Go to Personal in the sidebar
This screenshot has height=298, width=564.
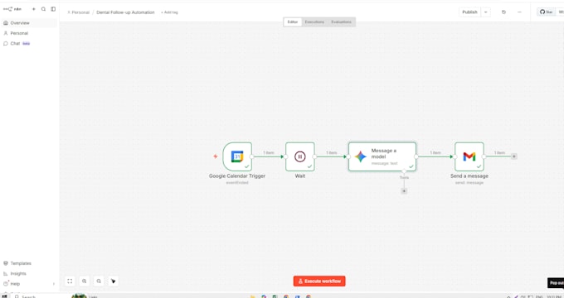click(x=29, y=33)
